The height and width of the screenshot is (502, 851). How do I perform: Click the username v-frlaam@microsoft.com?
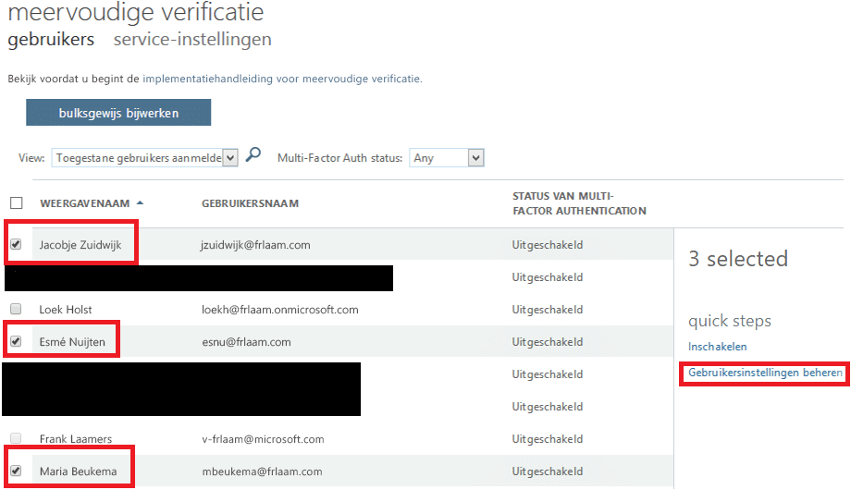pyautogui.click(x=264, y=439)
